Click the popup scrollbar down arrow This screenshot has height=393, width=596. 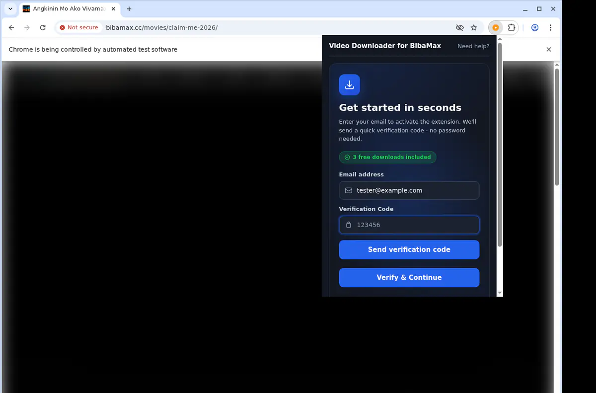click(x=500, y=293)
